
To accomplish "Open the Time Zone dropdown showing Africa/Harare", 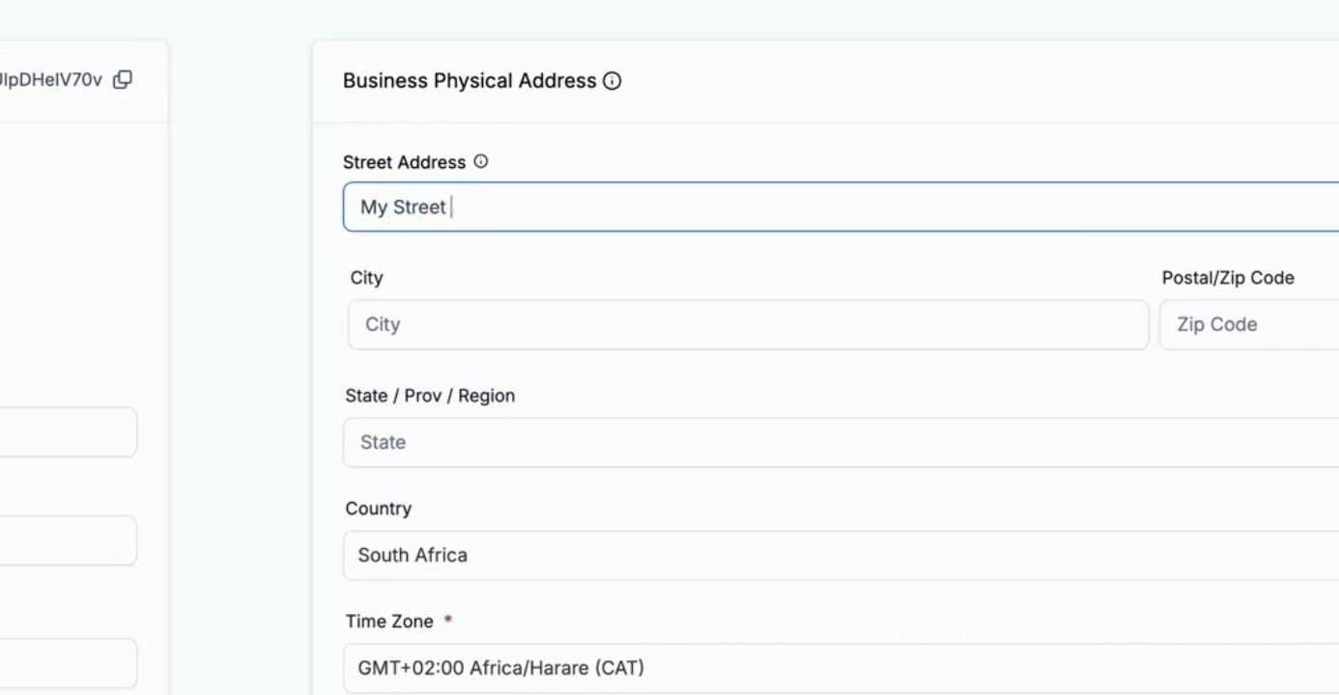I will (840, 668).
